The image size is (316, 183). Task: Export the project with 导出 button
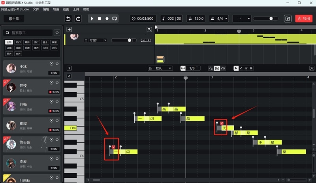[304, 19]
